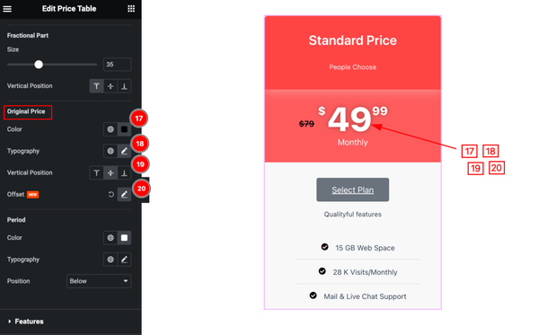
Task: Click the globe icon for Original Price Typography
Action: [x=110, y=151]
